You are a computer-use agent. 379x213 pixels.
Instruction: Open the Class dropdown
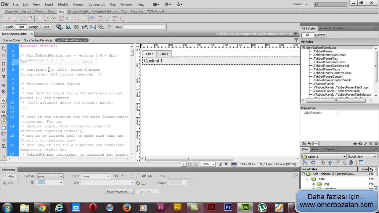96,176
